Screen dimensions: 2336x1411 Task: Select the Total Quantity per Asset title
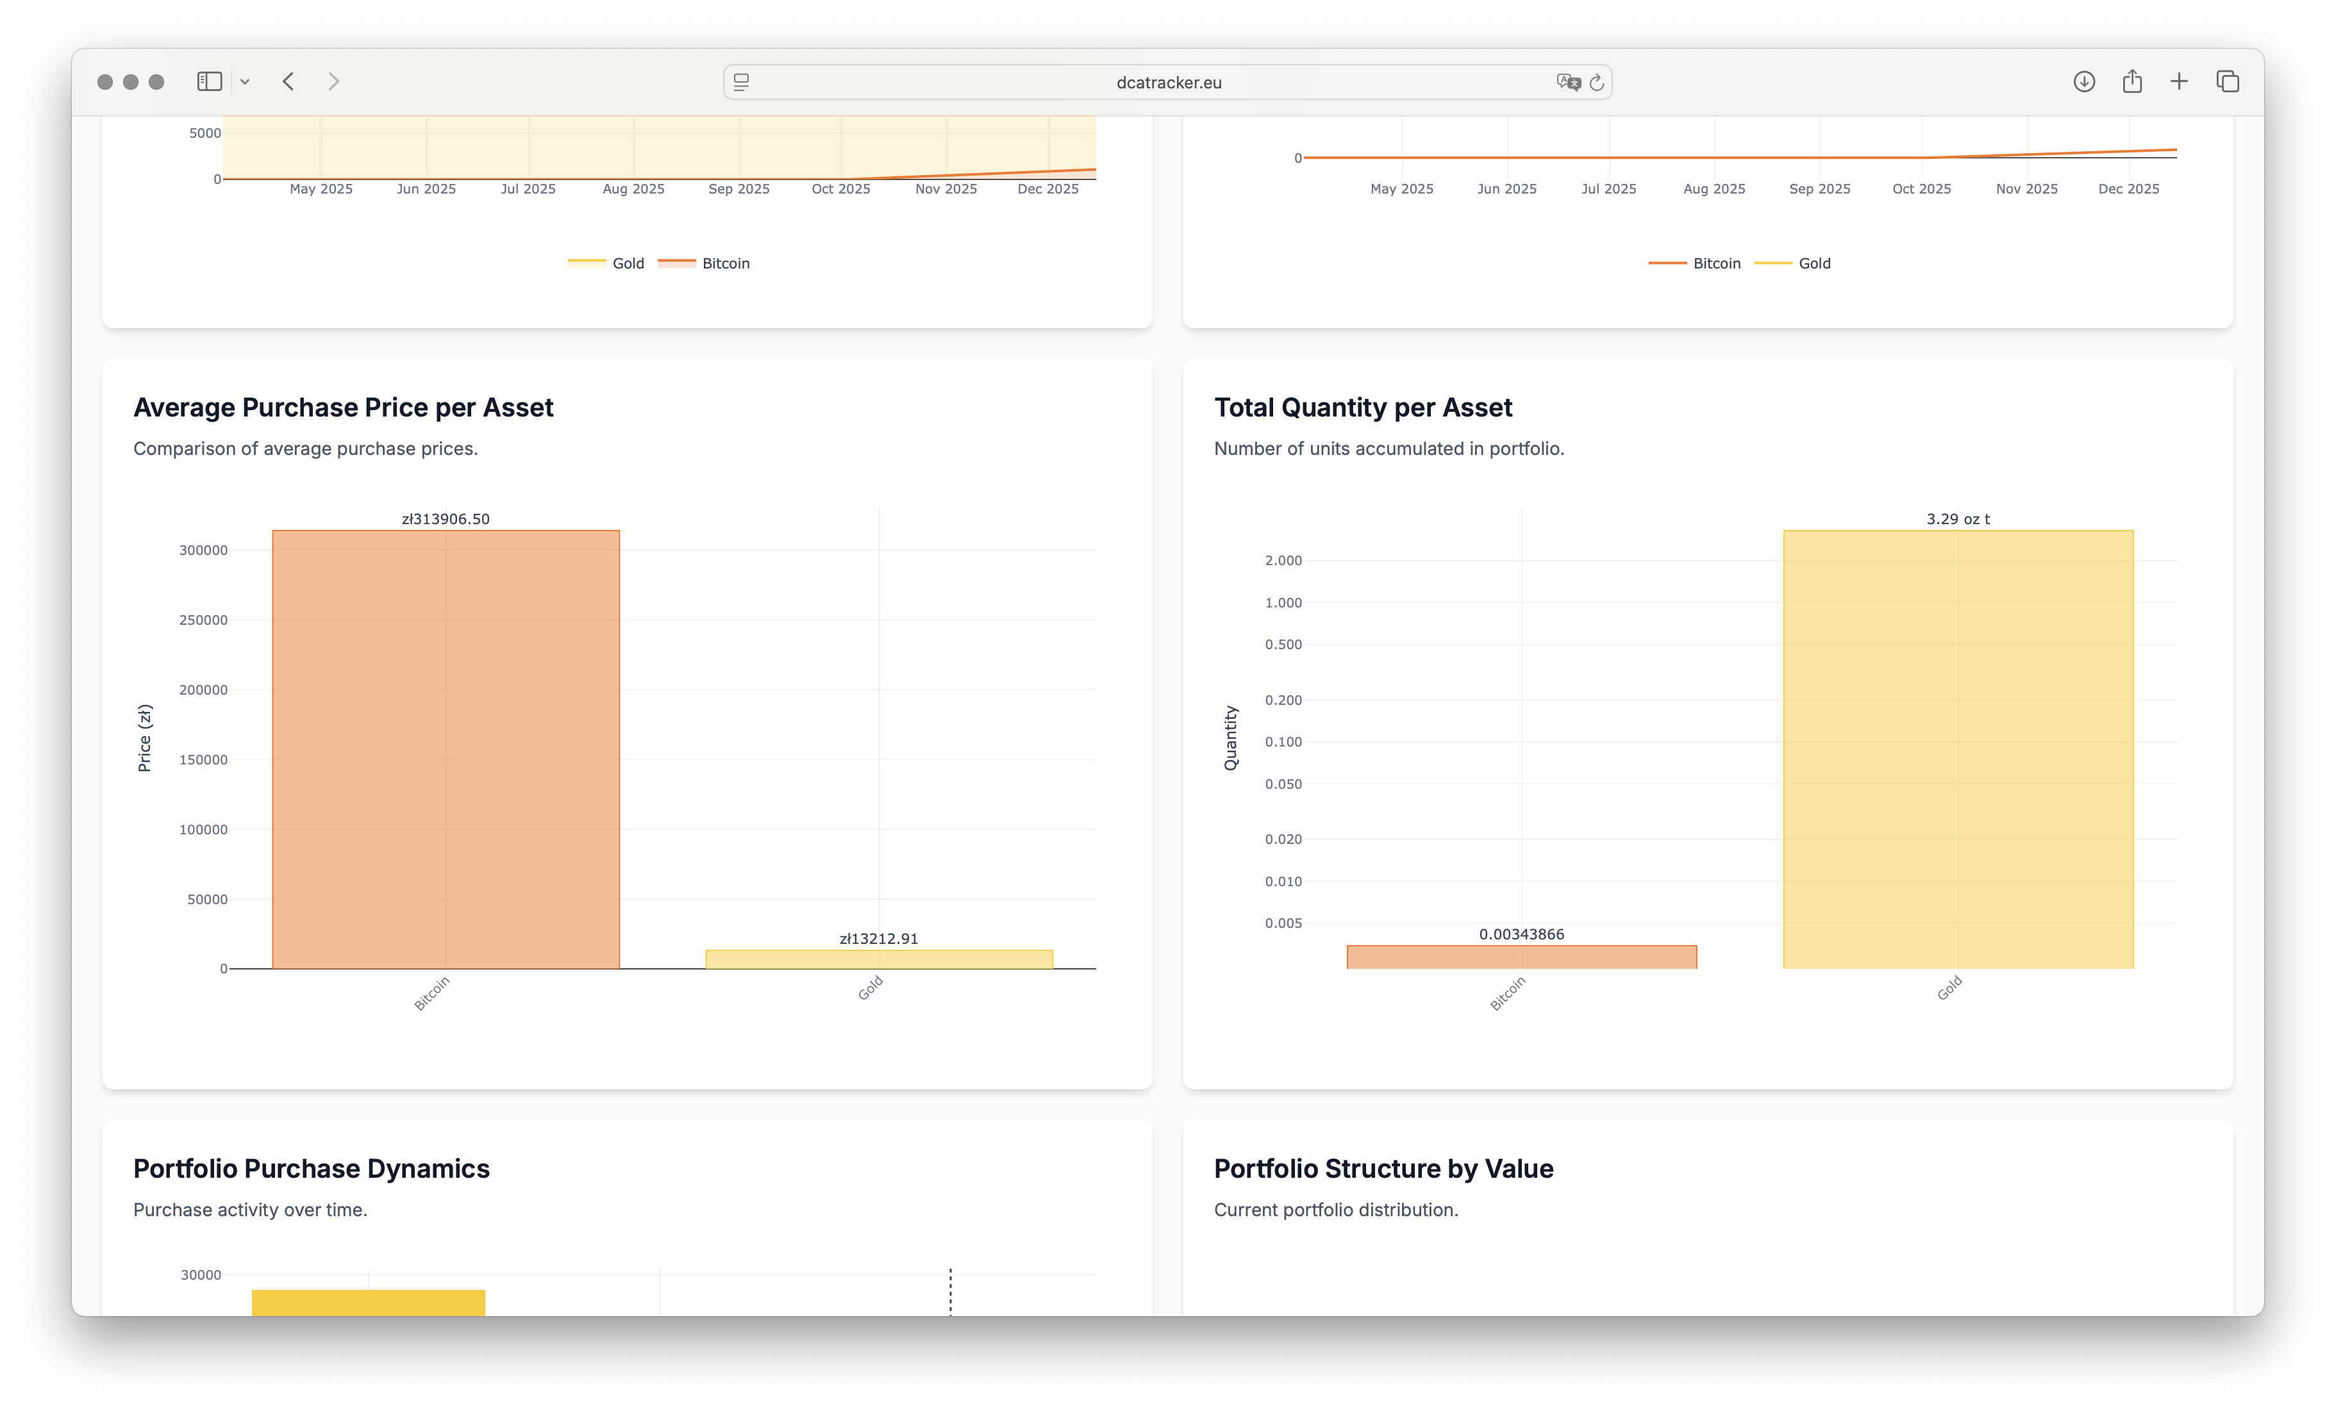pyautogui.click(x=1362, y=406)
